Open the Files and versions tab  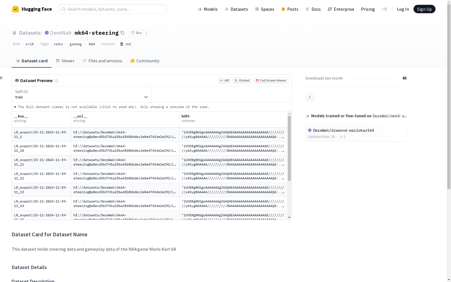pos(102,61)
